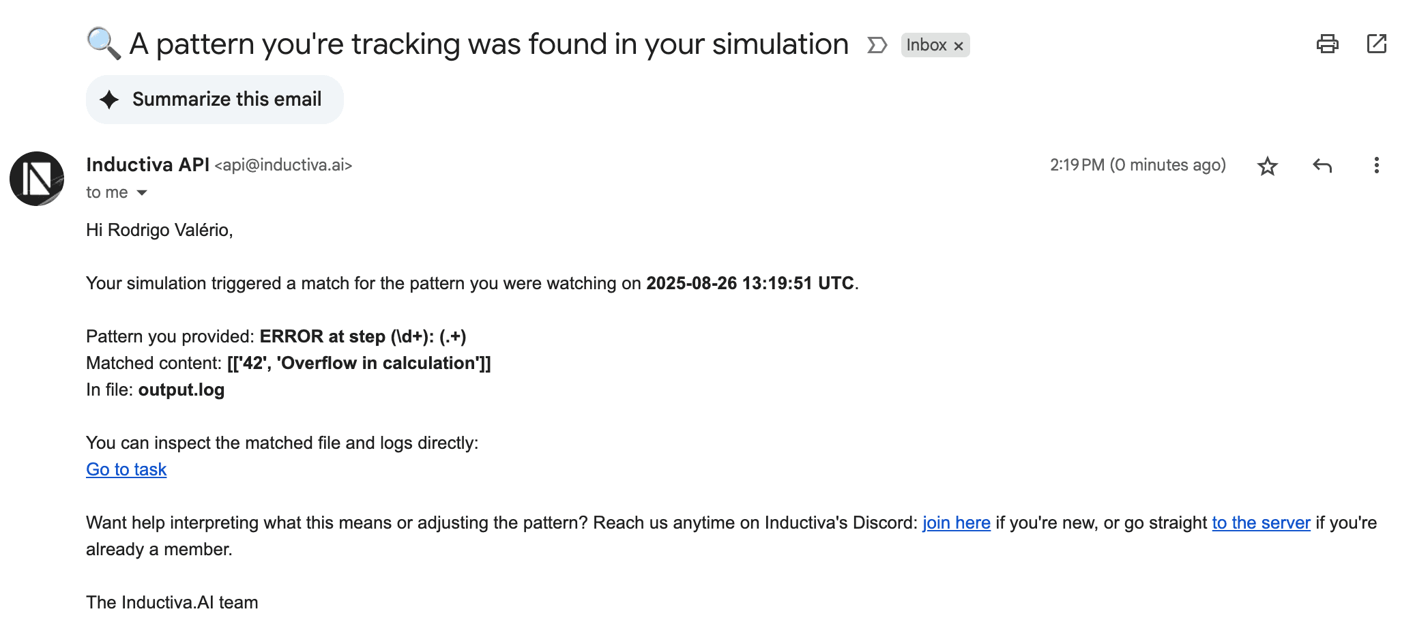Open the email in a new window
Viewport: 1415px width, 633px height.
click(1377, 43)
